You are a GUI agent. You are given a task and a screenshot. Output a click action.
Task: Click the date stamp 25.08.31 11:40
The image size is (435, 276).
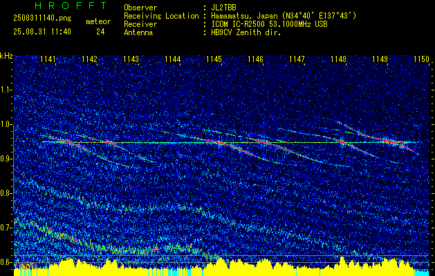point(42,32)
